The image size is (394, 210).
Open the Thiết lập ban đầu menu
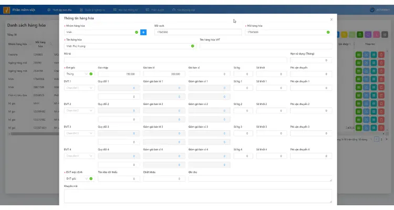coord(60,10)
